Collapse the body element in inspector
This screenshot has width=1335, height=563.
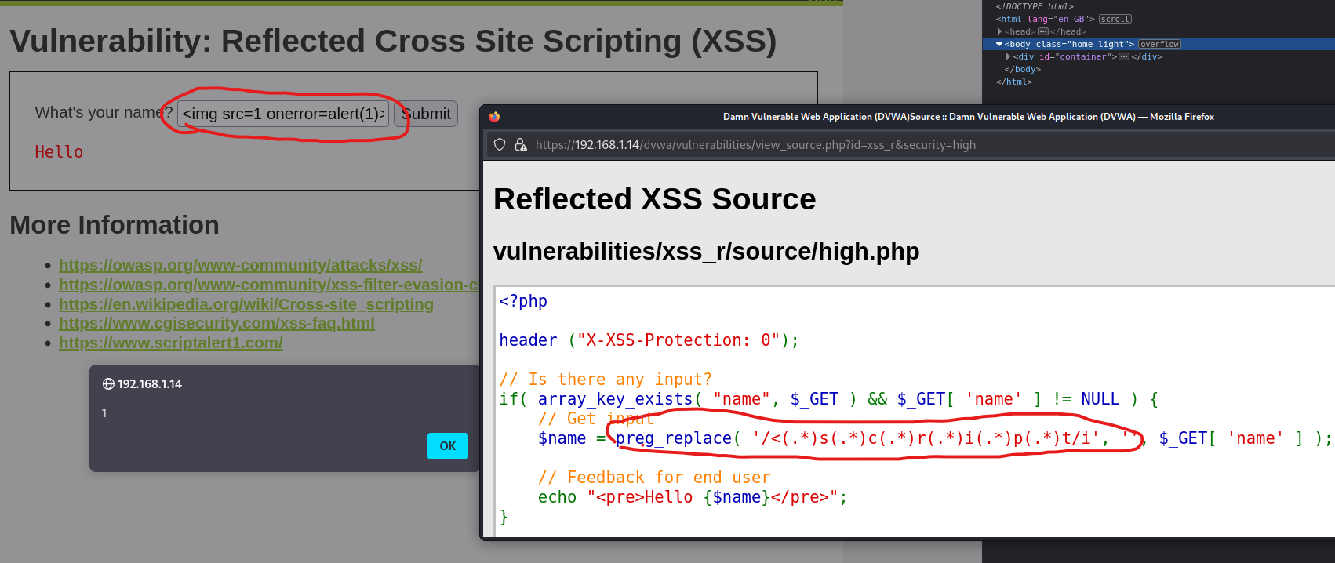tap(999, 44)
